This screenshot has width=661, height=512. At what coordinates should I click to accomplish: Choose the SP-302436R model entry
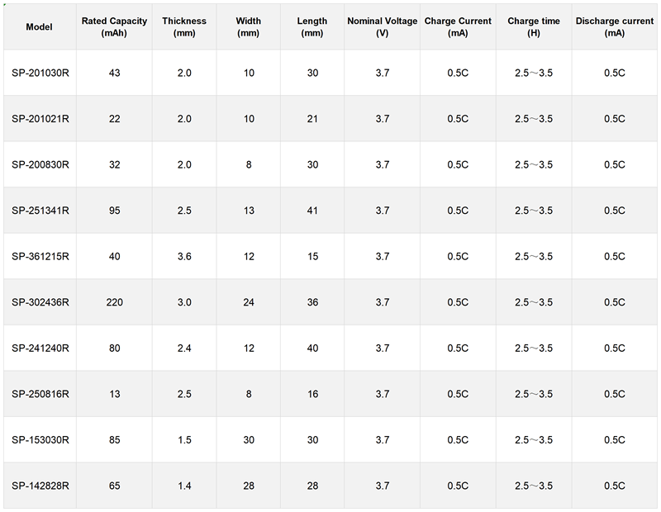[x=40, y=302]
